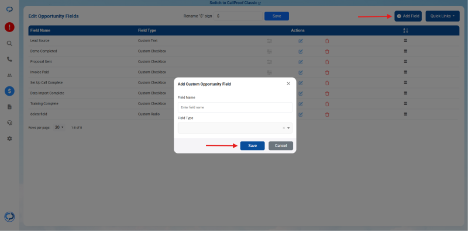Open the phone calls sidebar icon

[x=9, y=60]
